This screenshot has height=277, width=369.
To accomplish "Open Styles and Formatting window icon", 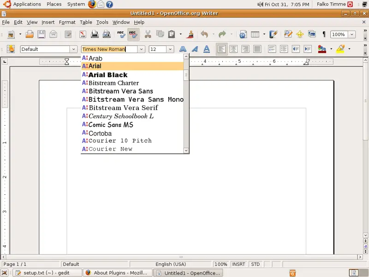I will [x=11, y=49].
